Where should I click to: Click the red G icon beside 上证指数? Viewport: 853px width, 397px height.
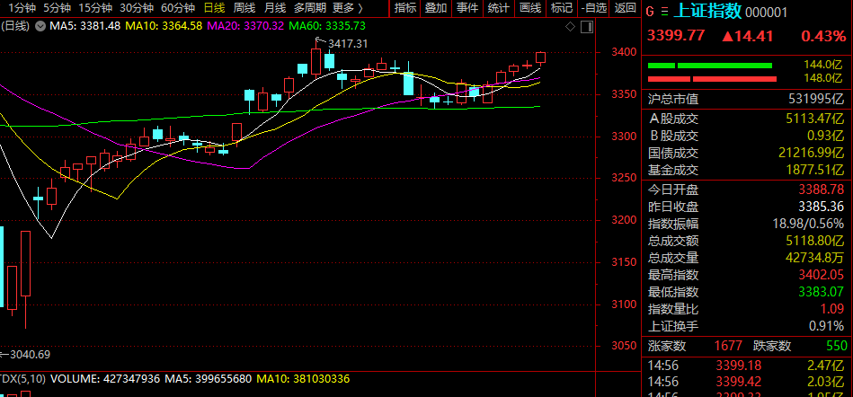point(651,12)
